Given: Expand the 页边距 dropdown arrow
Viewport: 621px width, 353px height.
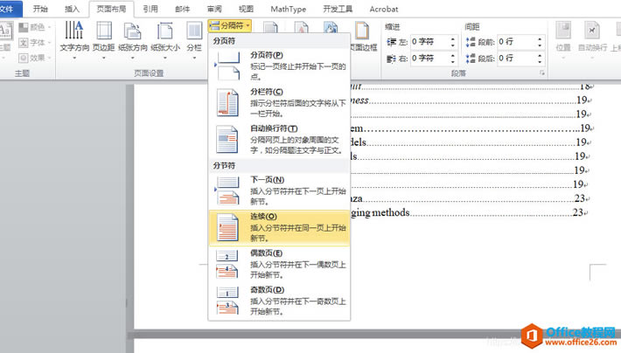Looking at the screenshot, I should click(104, 58).
